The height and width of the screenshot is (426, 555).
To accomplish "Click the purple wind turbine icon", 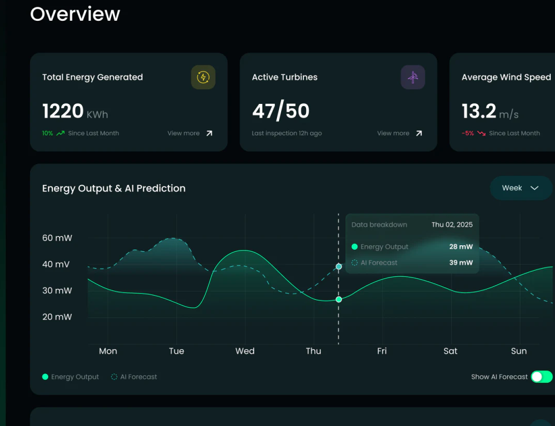I will coord(413,77).
